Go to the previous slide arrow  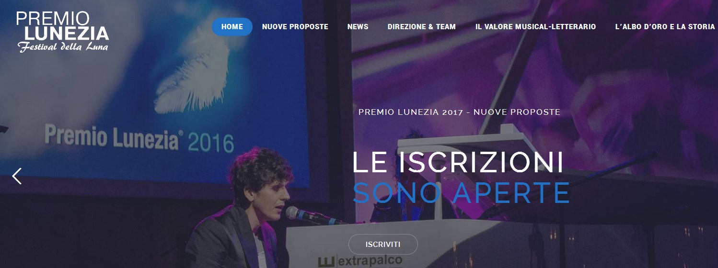click(17, 176)
